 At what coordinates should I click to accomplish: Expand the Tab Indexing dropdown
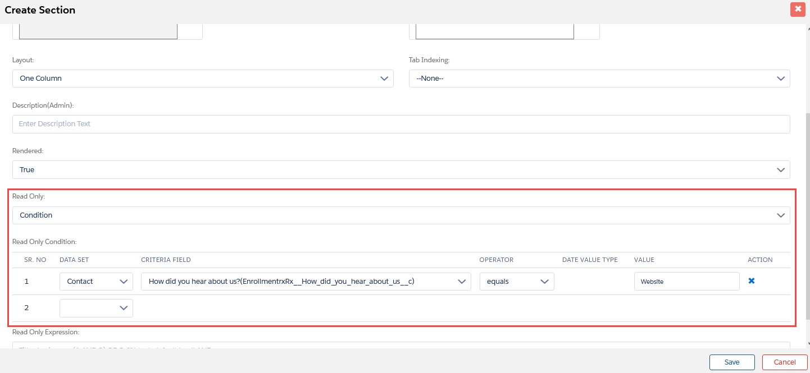599,79
